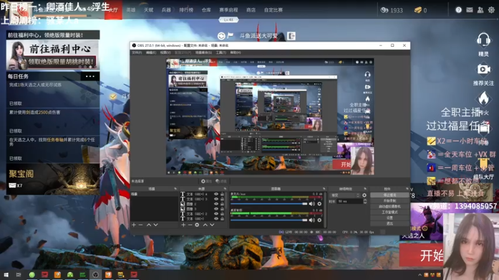499x280 pixels.
Task: Open OBS 文件(F) menu
Action: 137,52
